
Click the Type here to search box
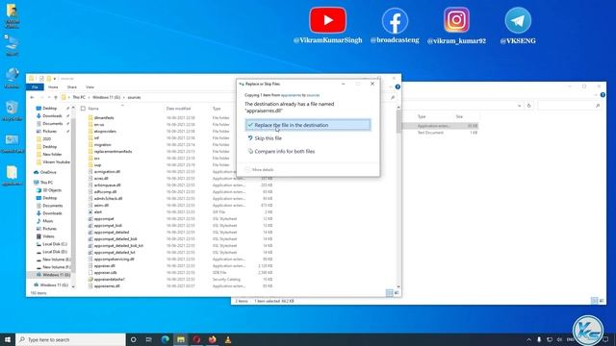click(x=70, y=339)
